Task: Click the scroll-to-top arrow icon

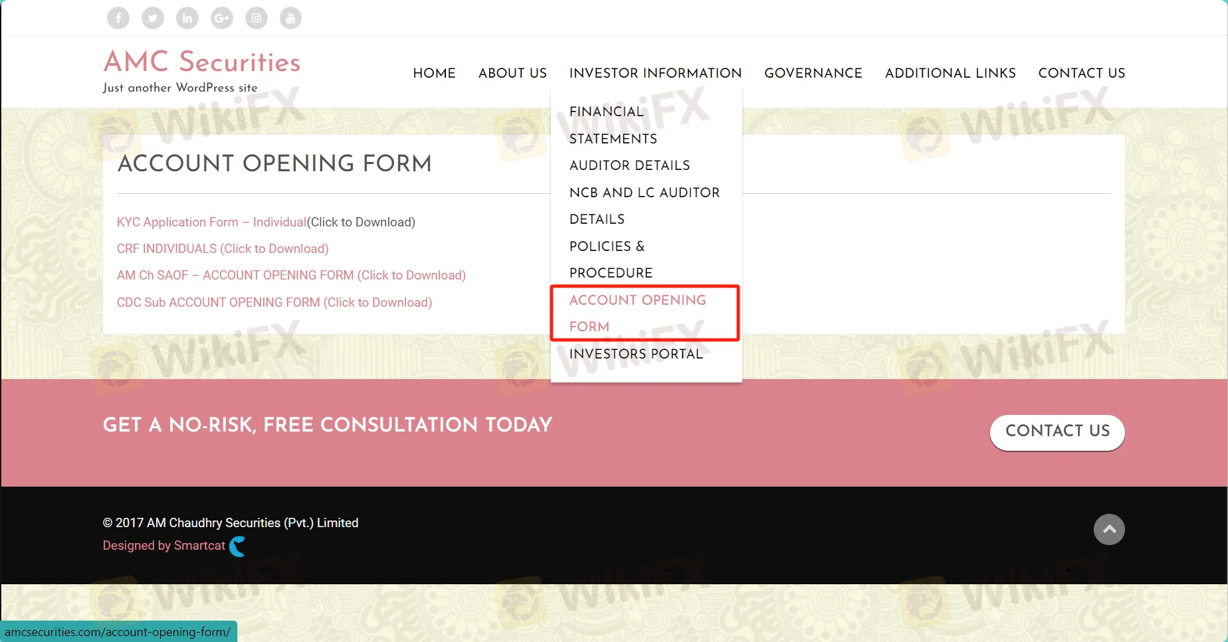Action: click(x=1108, y=529)
